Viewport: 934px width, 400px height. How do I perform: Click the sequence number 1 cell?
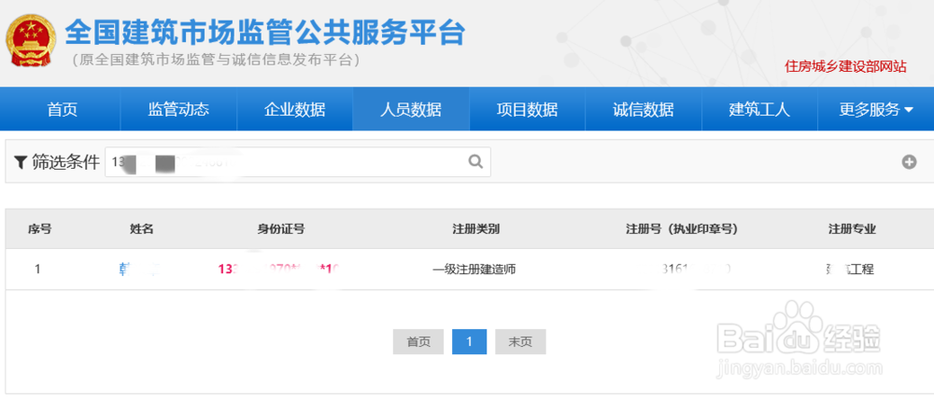point(37,269)
